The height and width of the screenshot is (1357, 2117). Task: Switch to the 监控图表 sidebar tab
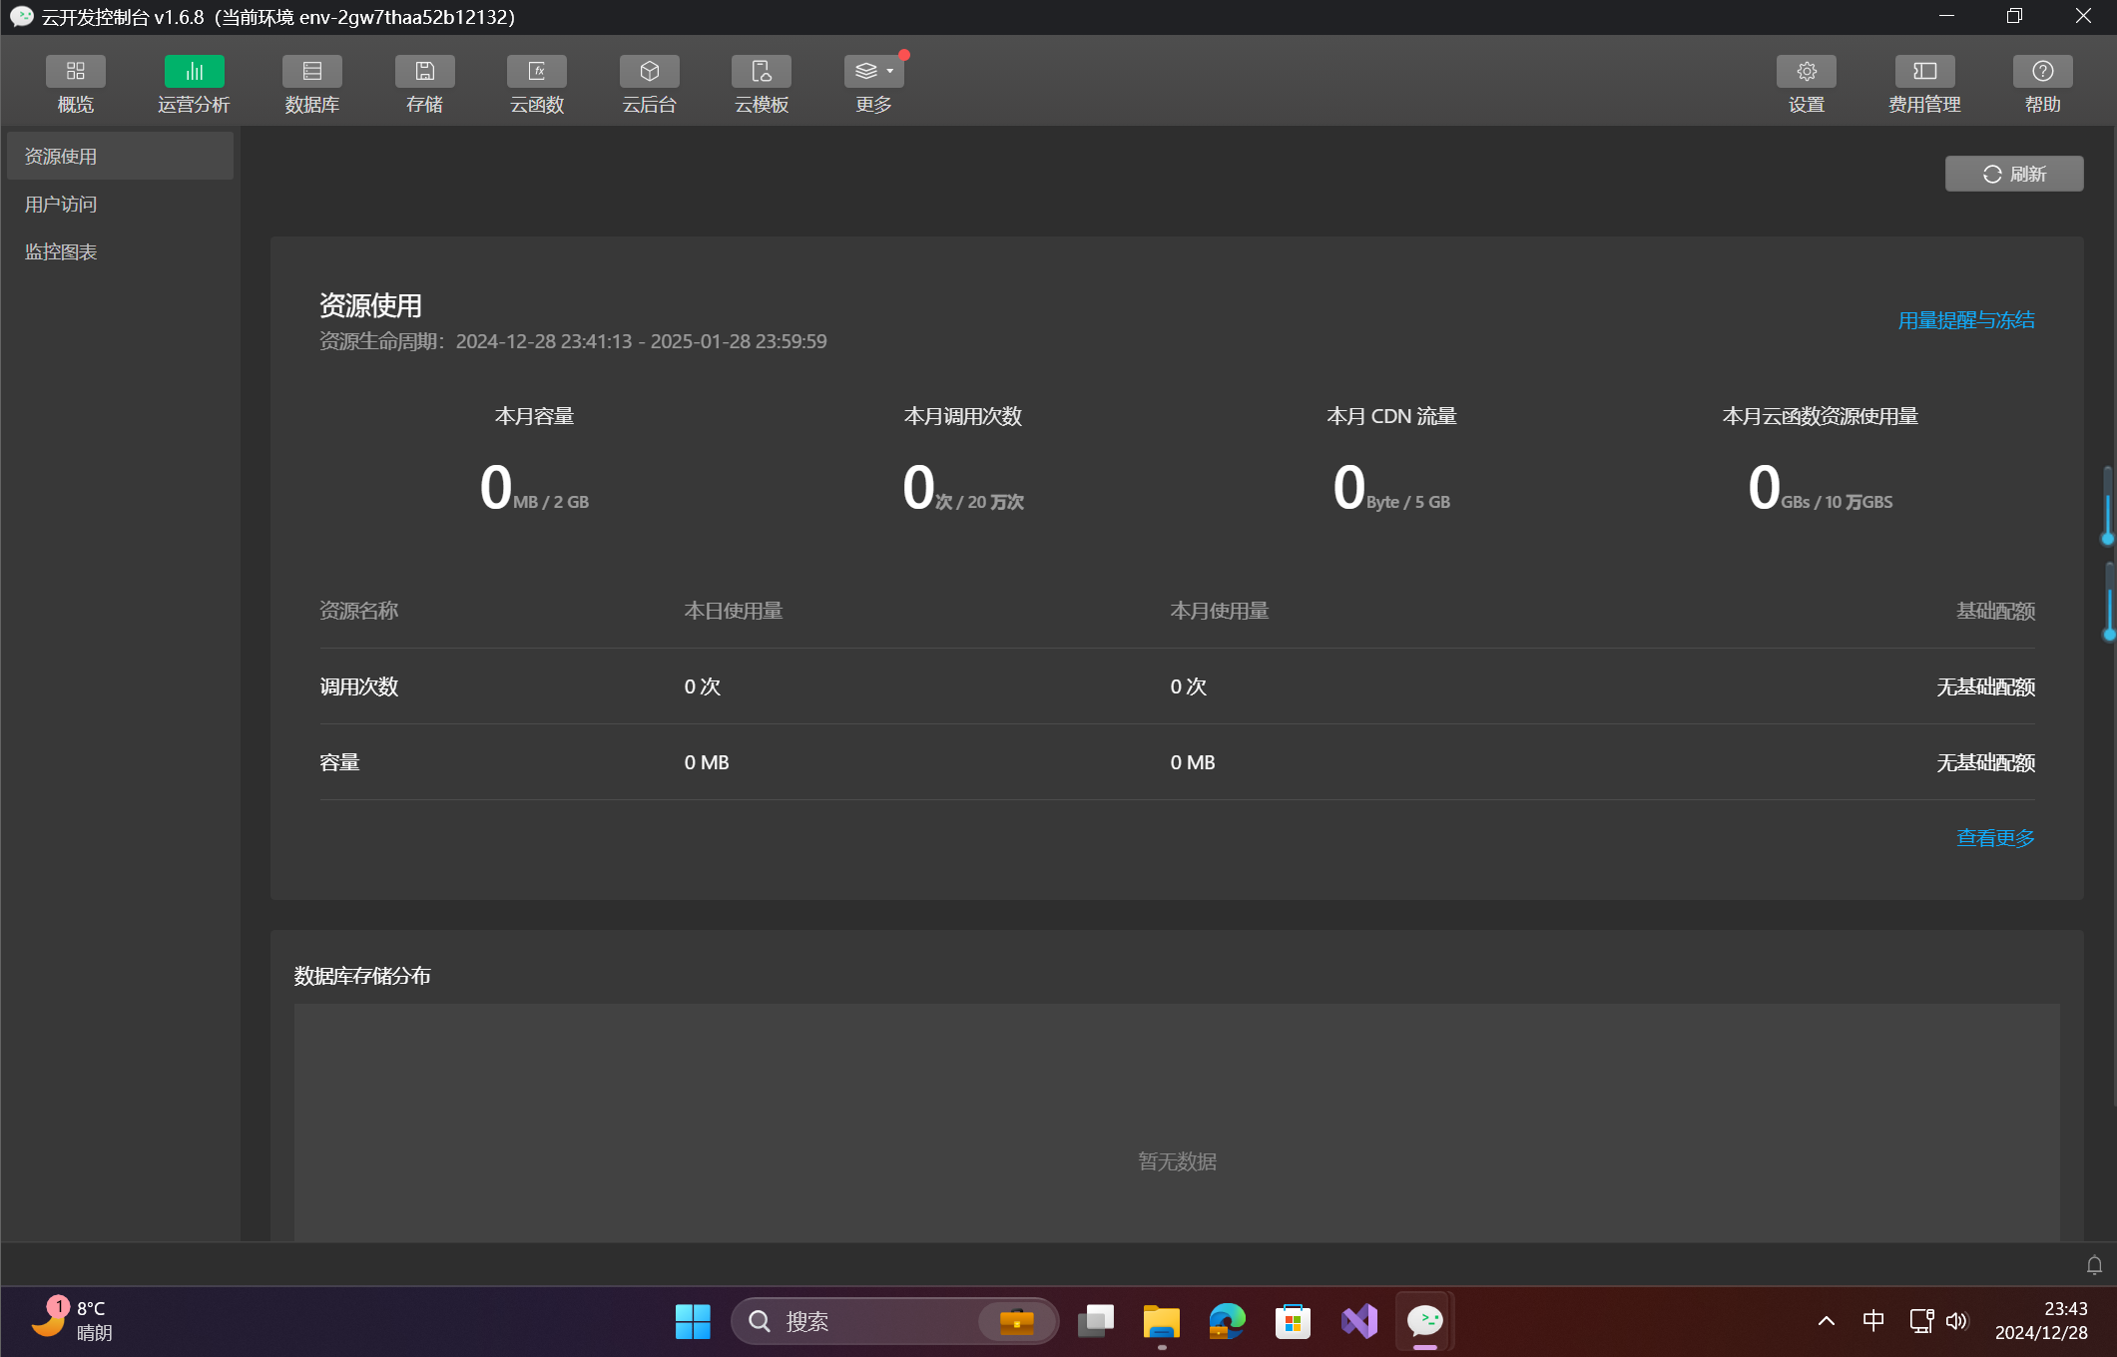point(61,252)
